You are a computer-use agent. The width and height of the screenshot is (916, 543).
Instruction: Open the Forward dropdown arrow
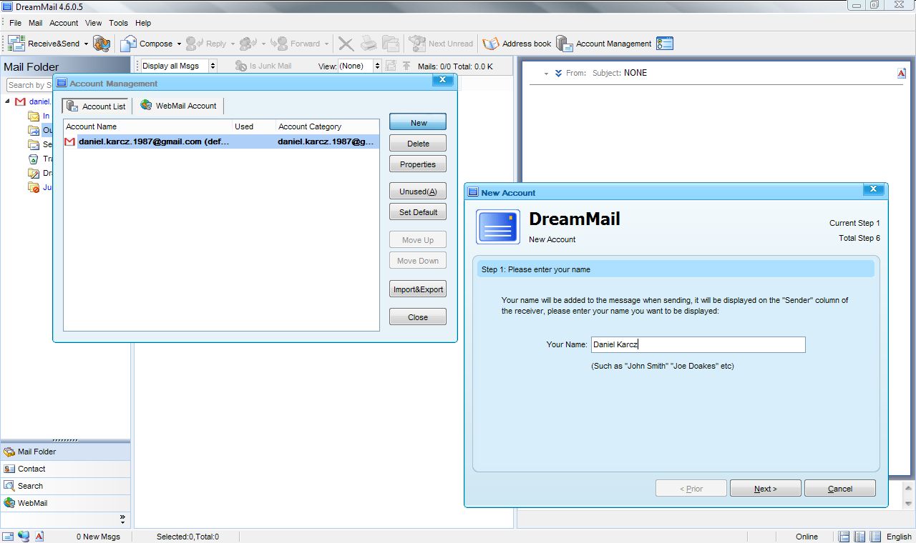point(326,44)
